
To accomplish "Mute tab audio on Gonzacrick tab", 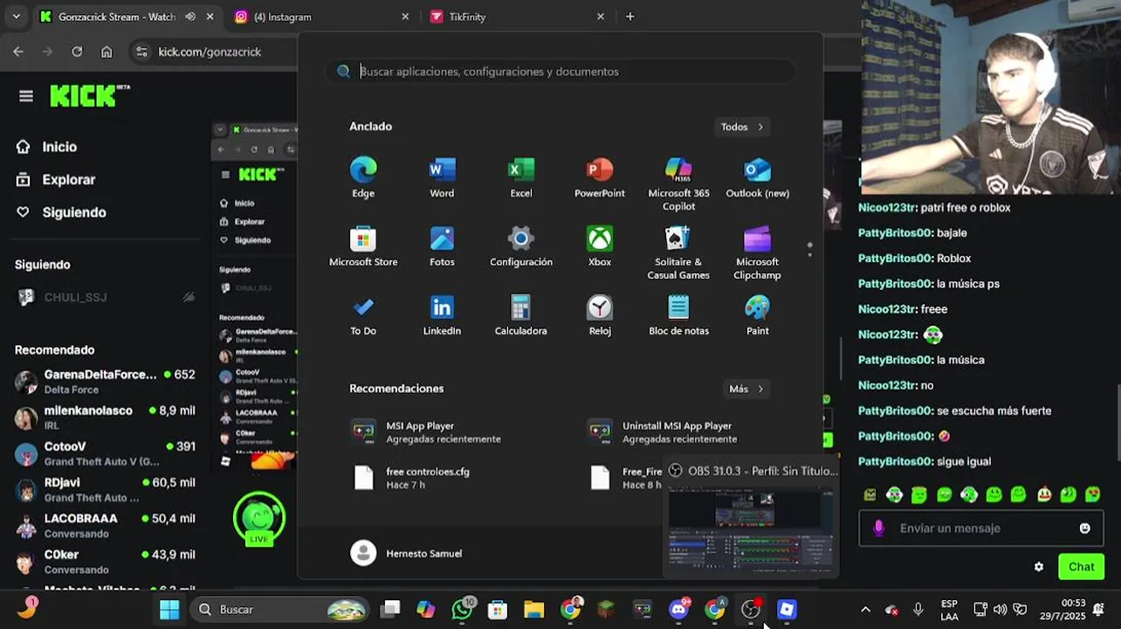I will (190, 17).
